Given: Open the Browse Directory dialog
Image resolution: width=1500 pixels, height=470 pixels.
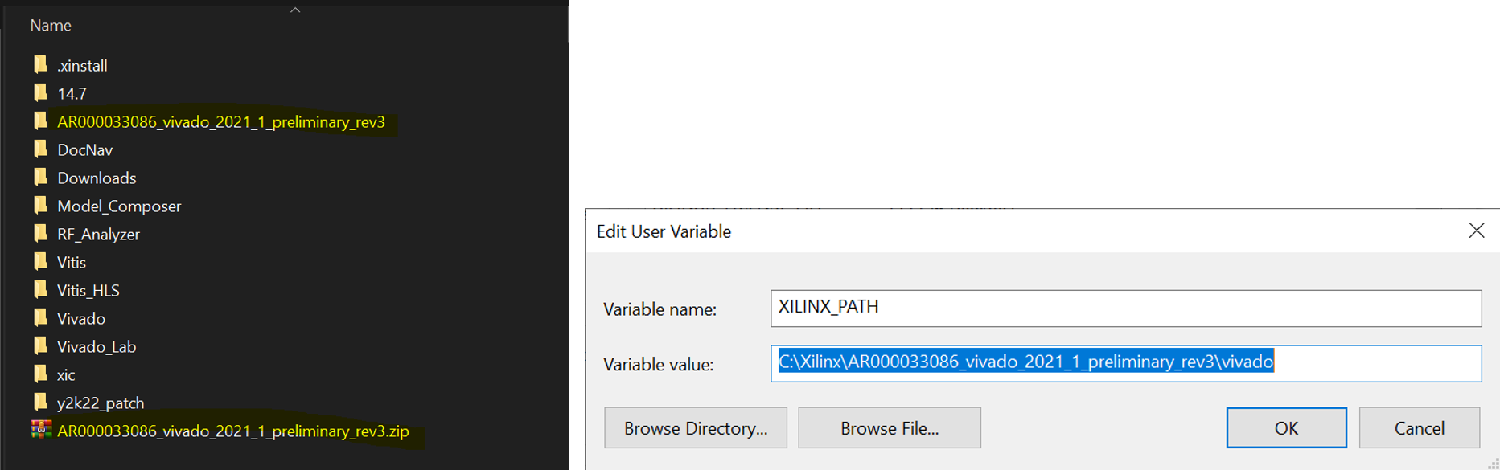Looking at the screenshot, I should click(696, 427).
